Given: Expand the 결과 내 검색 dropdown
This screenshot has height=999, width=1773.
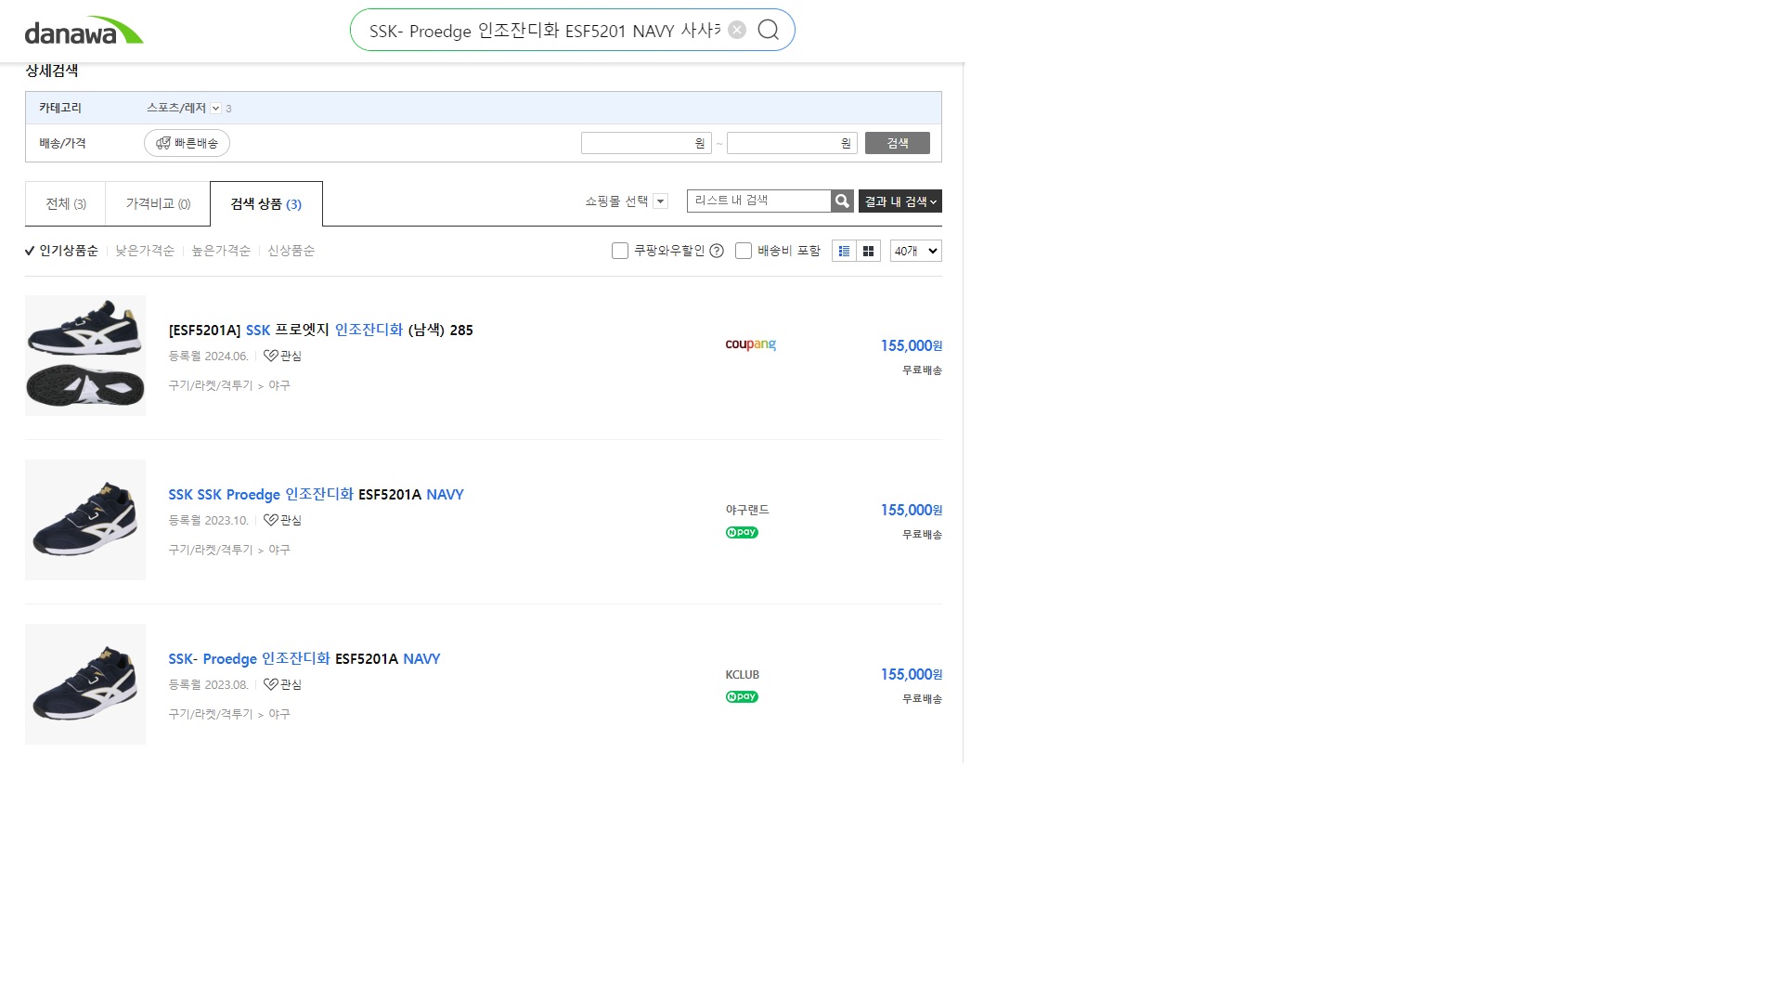Looking at the screenshot, I should tap(900, 201).
